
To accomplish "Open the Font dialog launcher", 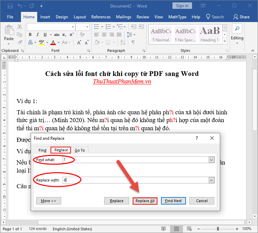I will pyautogui.click(x=89, y=51).
